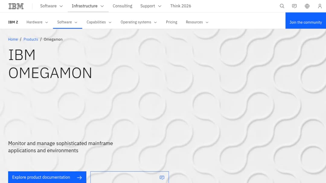Expand the Operating systems submenu
The width and height of the screenshot is (326, 183).
(139, 22)
